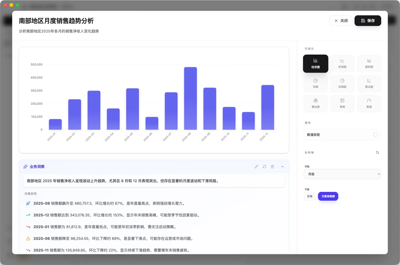Select the 面积图 area chart type
This screenshot has width=400, height=265.
369,63
